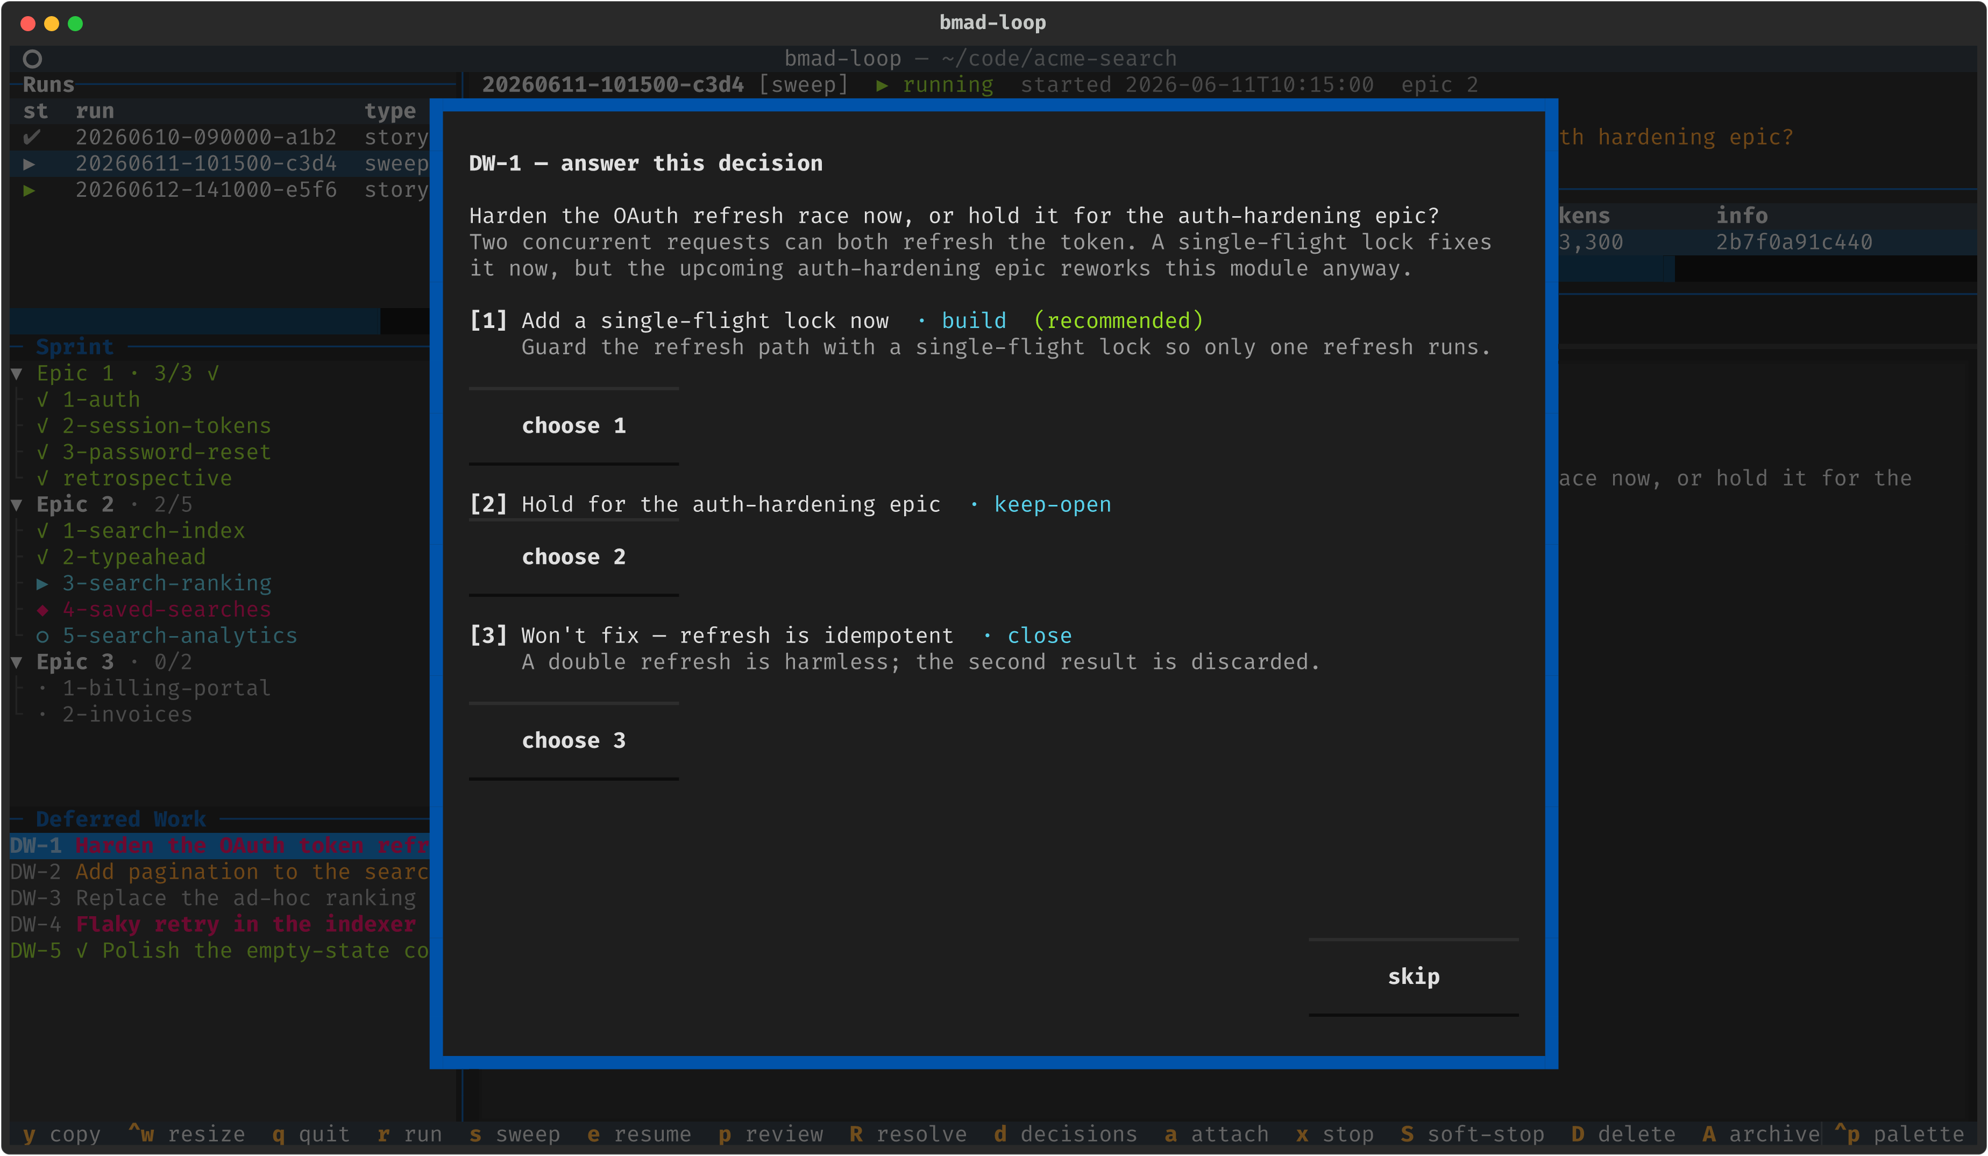Screen dimensions: 1988x1156
Task: Click the red diamond icon beside 4-saved-searches
Action: [42, 610]
